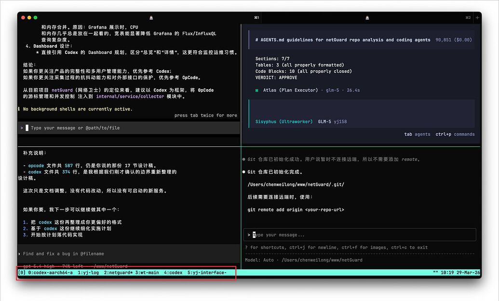499x301 pixels.
Task: Click the '4. Dashboard 设计:' line
Action: click(49, 46)
